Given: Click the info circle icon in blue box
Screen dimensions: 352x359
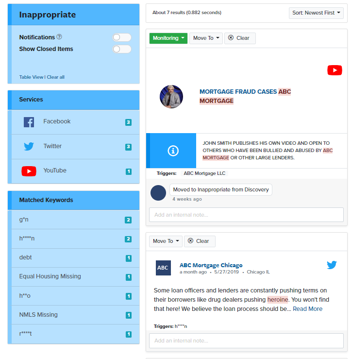Looking at the screenshot, I should click(x=173, y=151).
